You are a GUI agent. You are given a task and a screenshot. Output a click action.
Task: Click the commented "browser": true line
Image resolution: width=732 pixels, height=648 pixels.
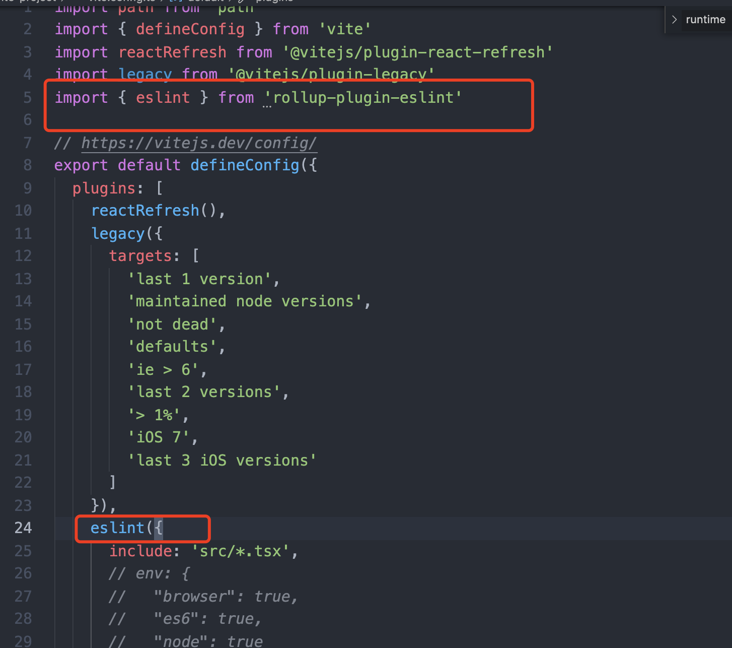(203, 596)
